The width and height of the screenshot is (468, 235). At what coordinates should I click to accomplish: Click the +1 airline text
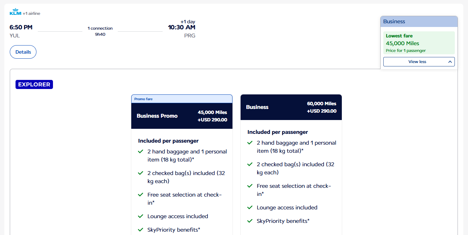coord(31,13)
